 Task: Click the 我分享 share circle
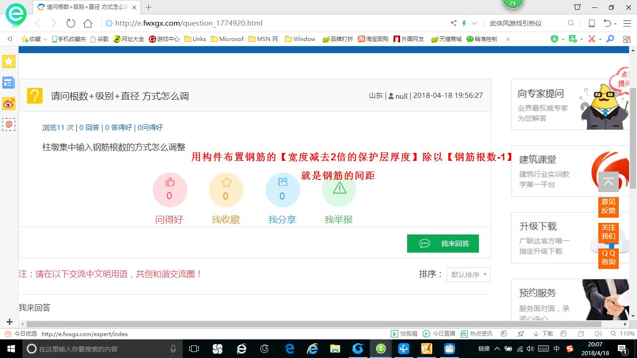coord(283,190)
